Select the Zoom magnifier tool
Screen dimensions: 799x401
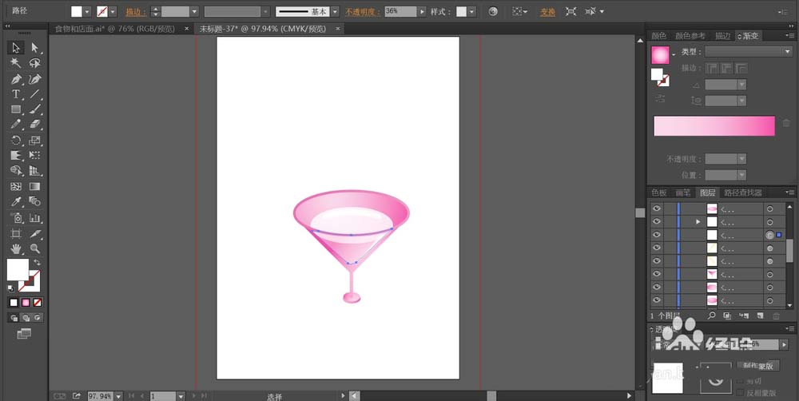pyautogui.click(x=34, y=248)
